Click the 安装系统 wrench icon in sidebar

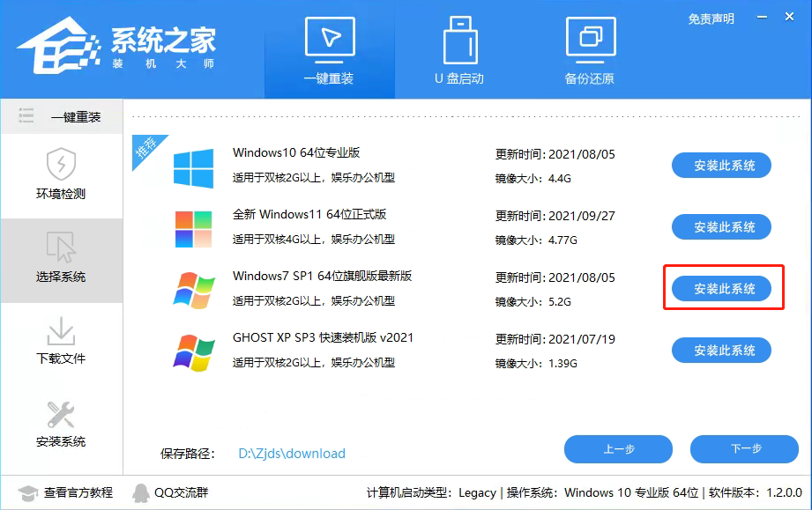click(60, 414)
